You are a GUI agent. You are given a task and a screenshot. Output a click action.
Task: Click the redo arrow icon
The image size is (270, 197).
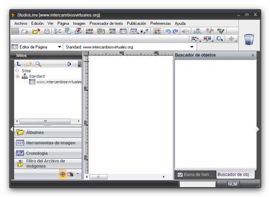(176, 31)
